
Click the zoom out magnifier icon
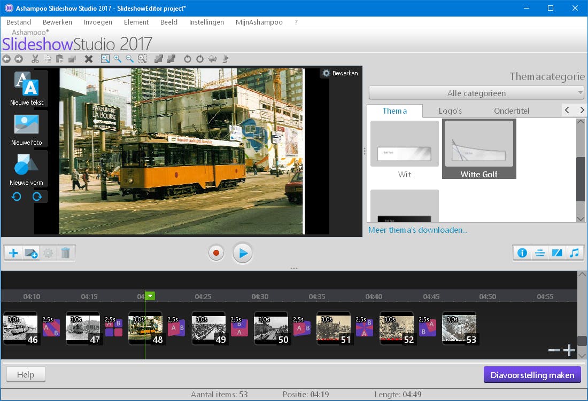coord(129,59)
